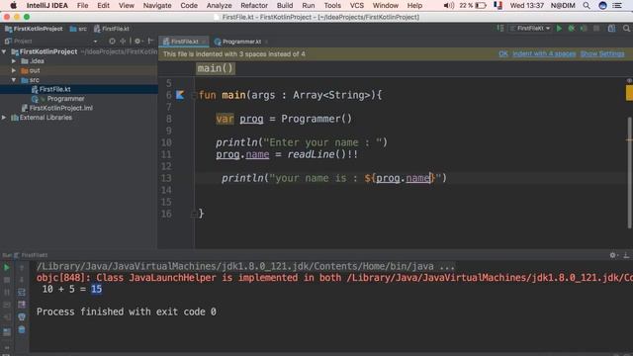Expand the out folder
This screenshot has width=633, height=356.
[x=14, y=70]
